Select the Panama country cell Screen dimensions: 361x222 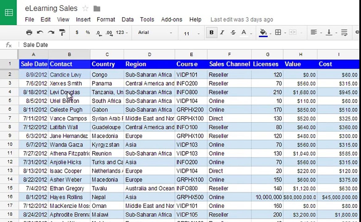(107, 83)
